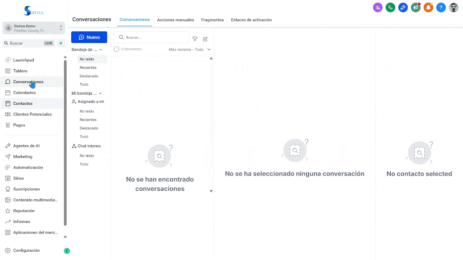The image size is (463, 260).
Task: Open the Fragmentos tab
Action: tap(212, 20)
